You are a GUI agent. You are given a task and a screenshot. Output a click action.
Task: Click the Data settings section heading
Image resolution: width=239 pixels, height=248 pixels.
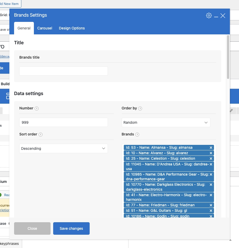pos(29,94)
